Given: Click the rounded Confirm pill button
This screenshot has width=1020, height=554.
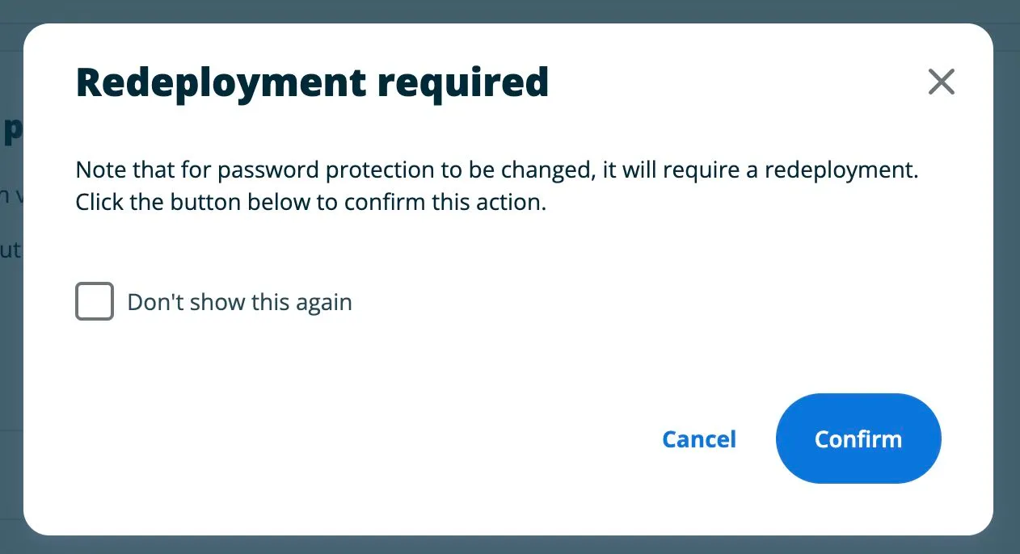Looking at the screenshot, I should pos(858,439).
